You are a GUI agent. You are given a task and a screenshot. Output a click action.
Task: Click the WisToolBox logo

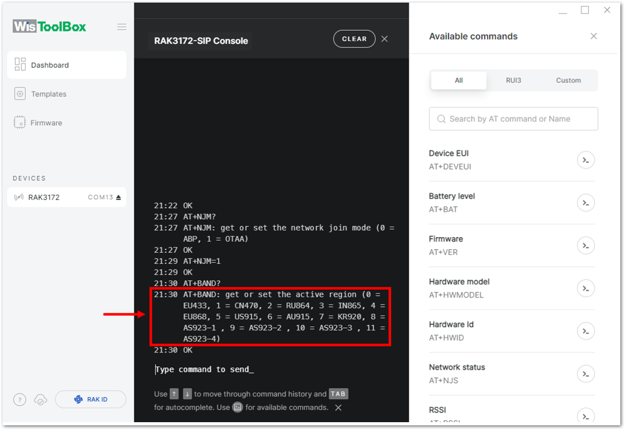(50, 27)
